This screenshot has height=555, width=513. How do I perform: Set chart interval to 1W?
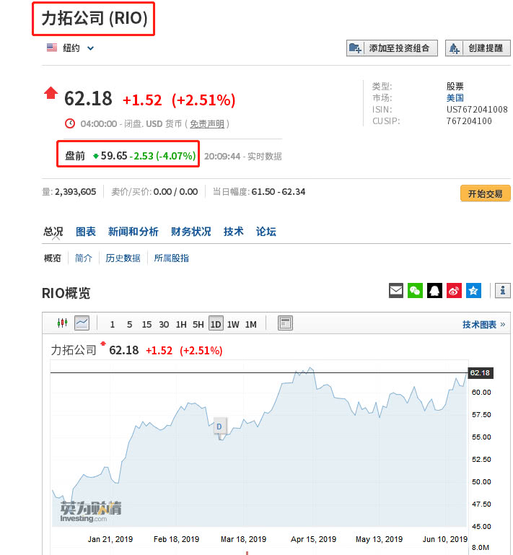(x=233, y=324)
